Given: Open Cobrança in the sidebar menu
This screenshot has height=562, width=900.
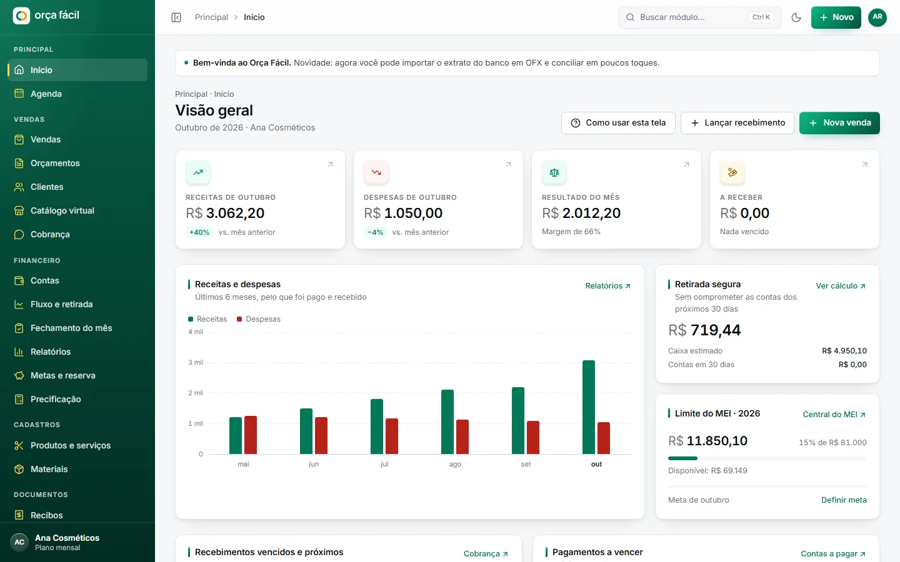Looking at the screenshot, I should pos(77,234).
